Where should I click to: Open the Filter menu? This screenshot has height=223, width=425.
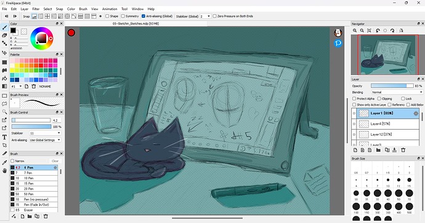[36, 9]
